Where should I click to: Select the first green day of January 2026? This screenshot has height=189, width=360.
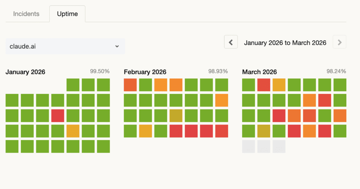coord(73,85)
